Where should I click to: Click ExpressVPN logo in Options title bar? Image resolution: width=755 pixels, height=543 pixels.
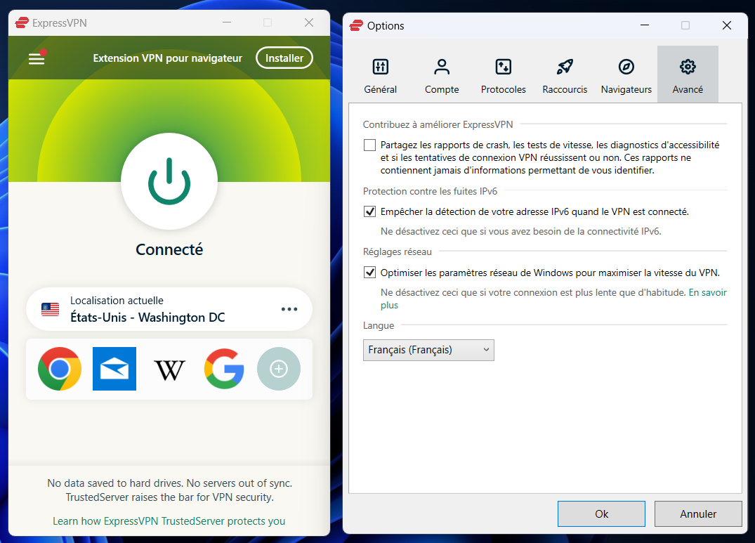click(x=356, y=25)
